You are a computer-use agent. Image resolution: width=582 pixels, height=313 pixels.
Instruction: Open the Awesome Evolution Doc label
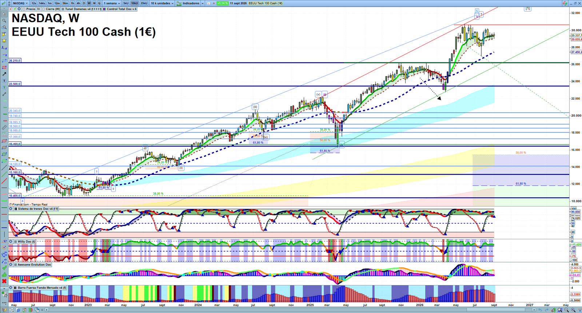[34, 265]
